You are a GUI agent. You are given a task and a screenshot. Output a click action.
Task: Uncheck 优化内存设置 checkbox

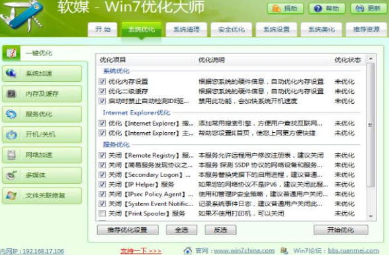pos(102,81)
